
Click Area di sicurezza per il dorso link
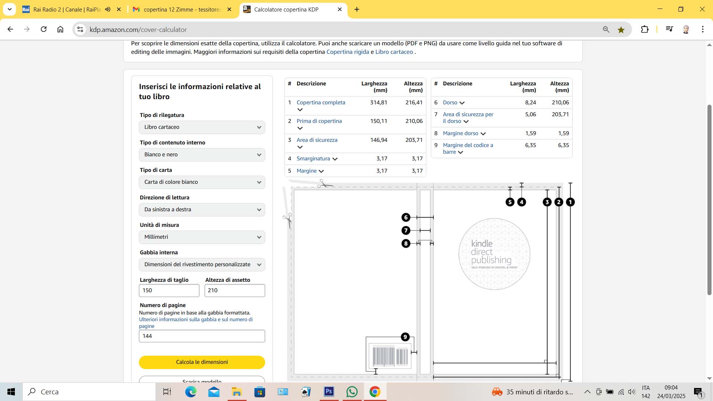tap(468, 118)
